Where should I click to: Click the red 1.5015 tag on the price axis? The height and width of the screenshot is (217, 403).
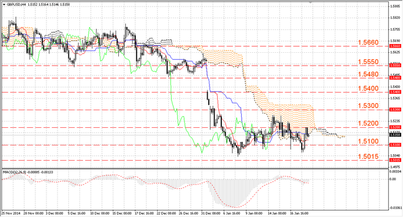tap(395, 160)
